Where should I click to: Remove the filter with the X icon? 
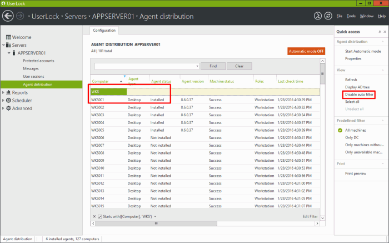tap(94, 216)
